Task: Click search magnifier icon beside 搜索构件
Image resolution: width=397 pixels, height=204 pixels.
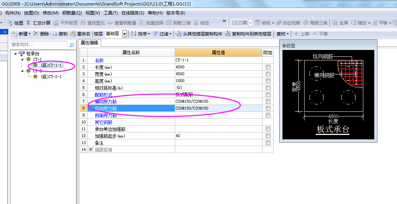Action: [72, 45]
